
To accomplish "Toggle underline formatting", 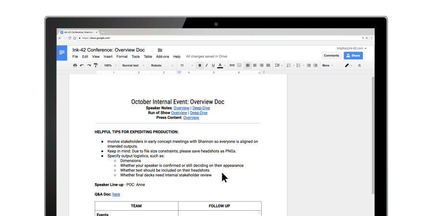I will tap(213, 65).
